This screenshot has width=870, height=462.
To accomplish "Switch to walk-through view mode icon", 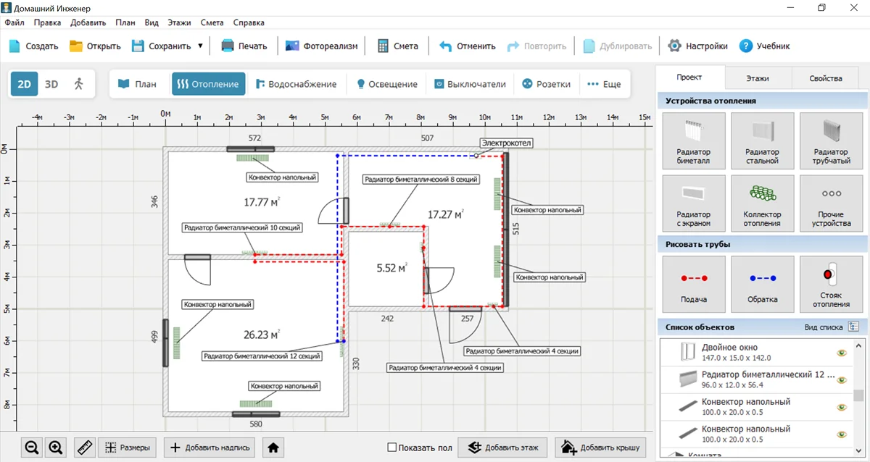I will [78, 84].
